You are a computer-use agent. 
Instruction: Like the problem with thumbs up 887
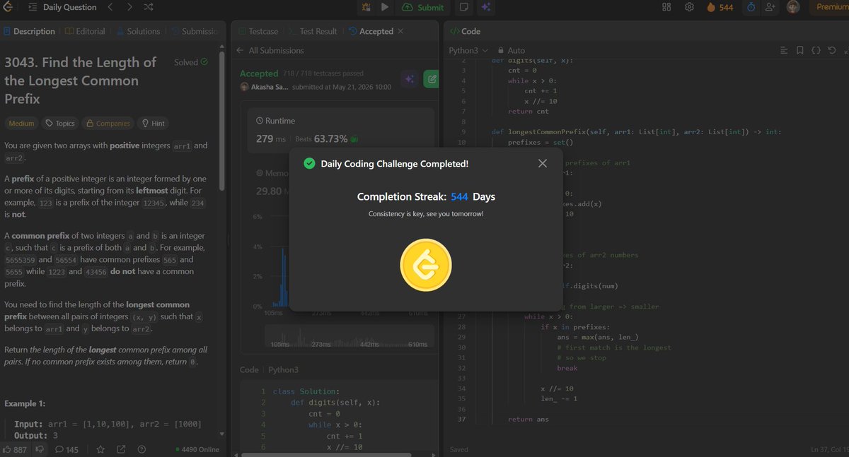pos(15,449)
